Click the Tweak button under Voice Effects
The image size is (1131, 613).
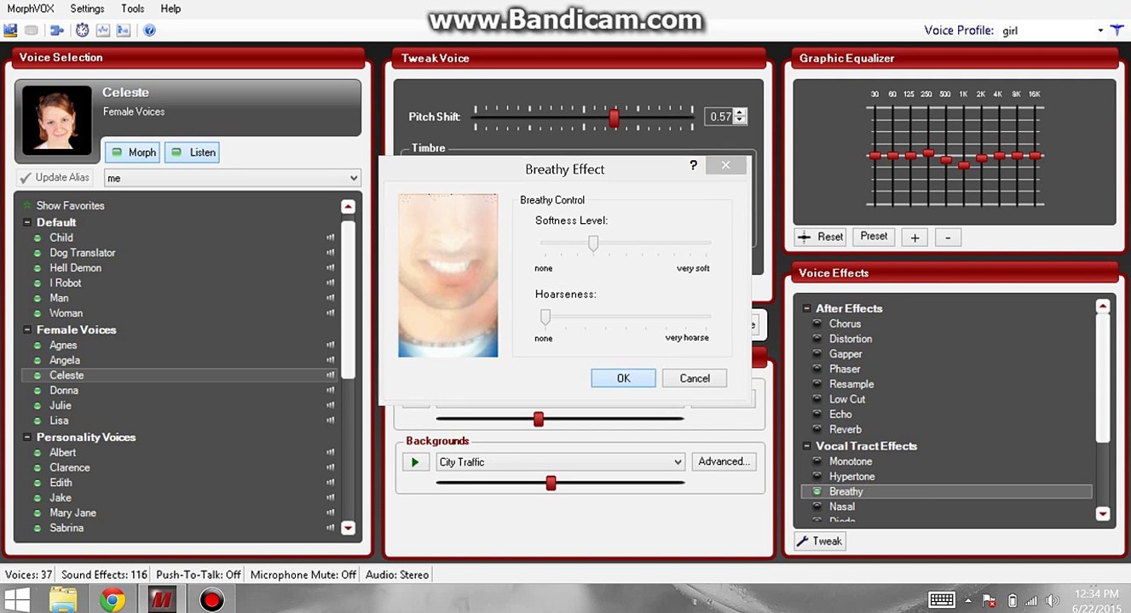coord(819,541)
